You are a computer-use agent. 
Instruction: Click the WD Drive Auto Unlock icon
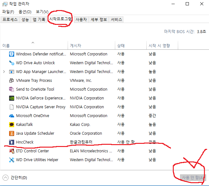tap(12, 63)
